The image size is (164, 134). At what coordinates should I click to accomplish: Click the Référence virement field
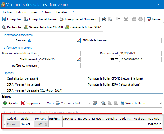[60, 66]
